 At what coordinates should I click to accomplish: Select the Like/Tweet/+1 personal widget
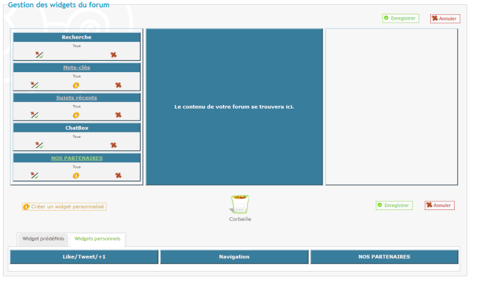click(x=84, y=257)
